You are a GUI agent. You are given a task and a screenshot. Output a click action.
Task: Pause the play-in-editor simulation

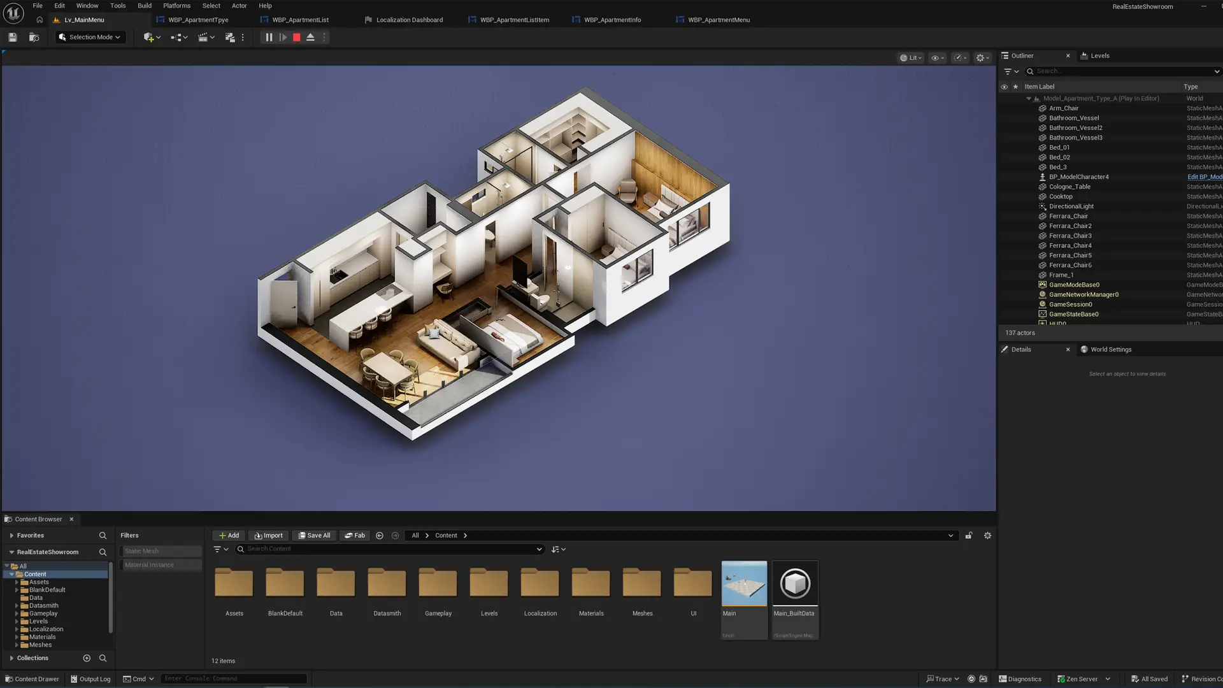(x=269, y=38)
